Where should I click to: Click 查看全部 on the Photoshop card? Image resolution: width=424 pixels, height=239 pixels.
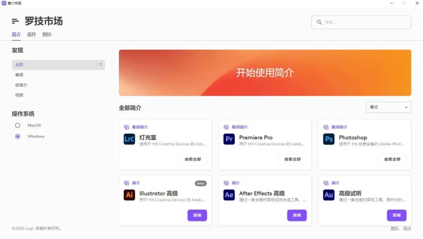coord(392,159)
